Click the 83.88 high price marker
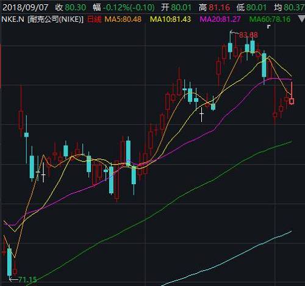 pos(248,35)
